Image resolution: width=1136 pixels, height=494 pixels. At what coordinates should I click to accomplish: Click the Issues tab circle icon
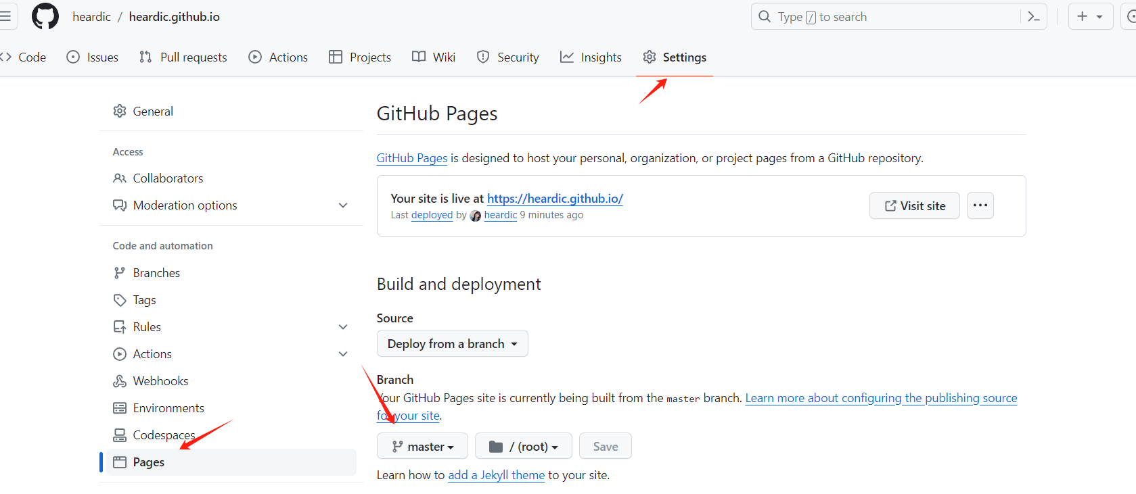point(73,57)
